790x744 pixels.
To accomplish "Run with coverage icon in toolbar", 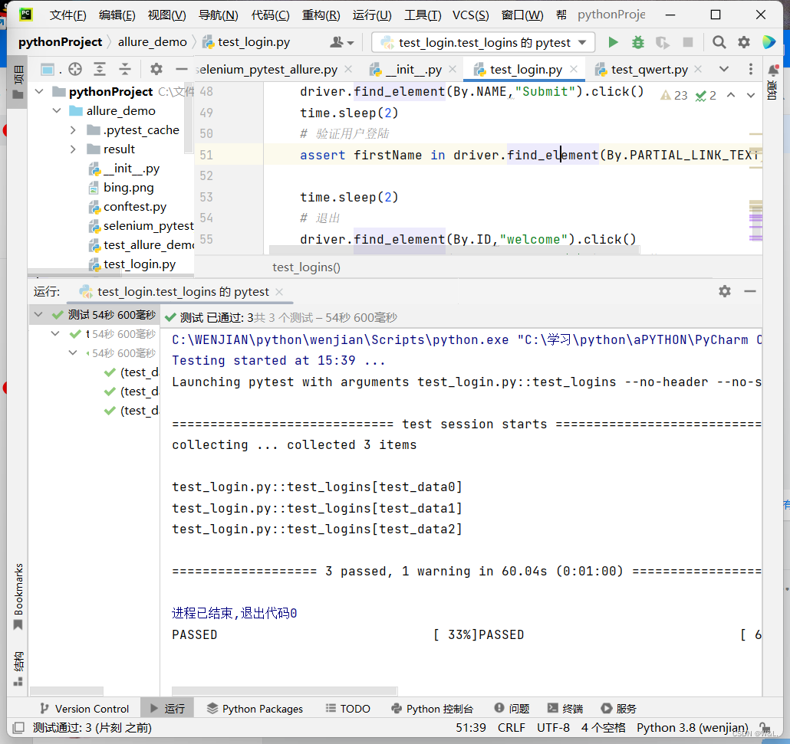I will [663, 42].
